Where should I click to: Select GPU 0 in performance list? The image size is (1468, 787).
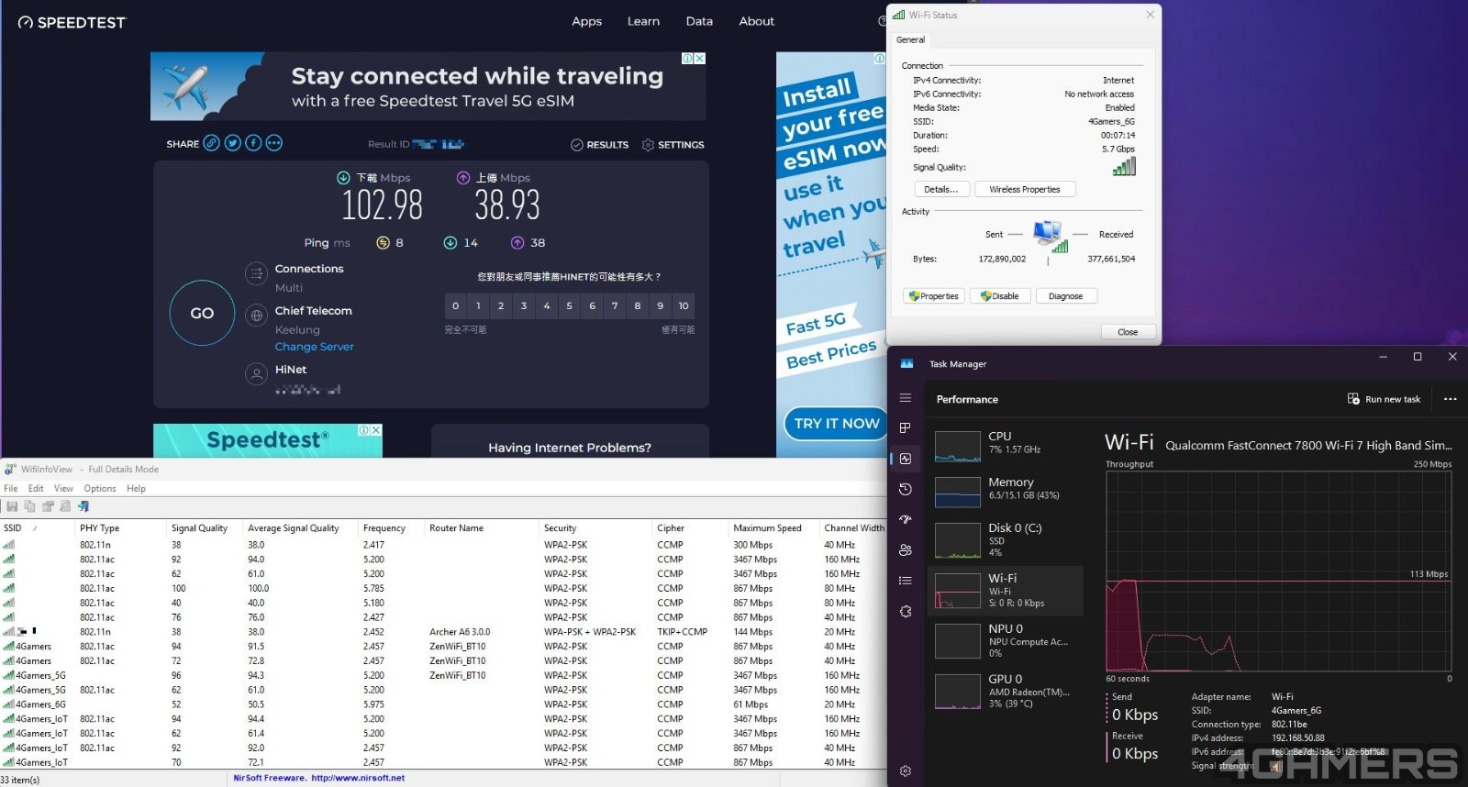click(x=1006, y=691)
